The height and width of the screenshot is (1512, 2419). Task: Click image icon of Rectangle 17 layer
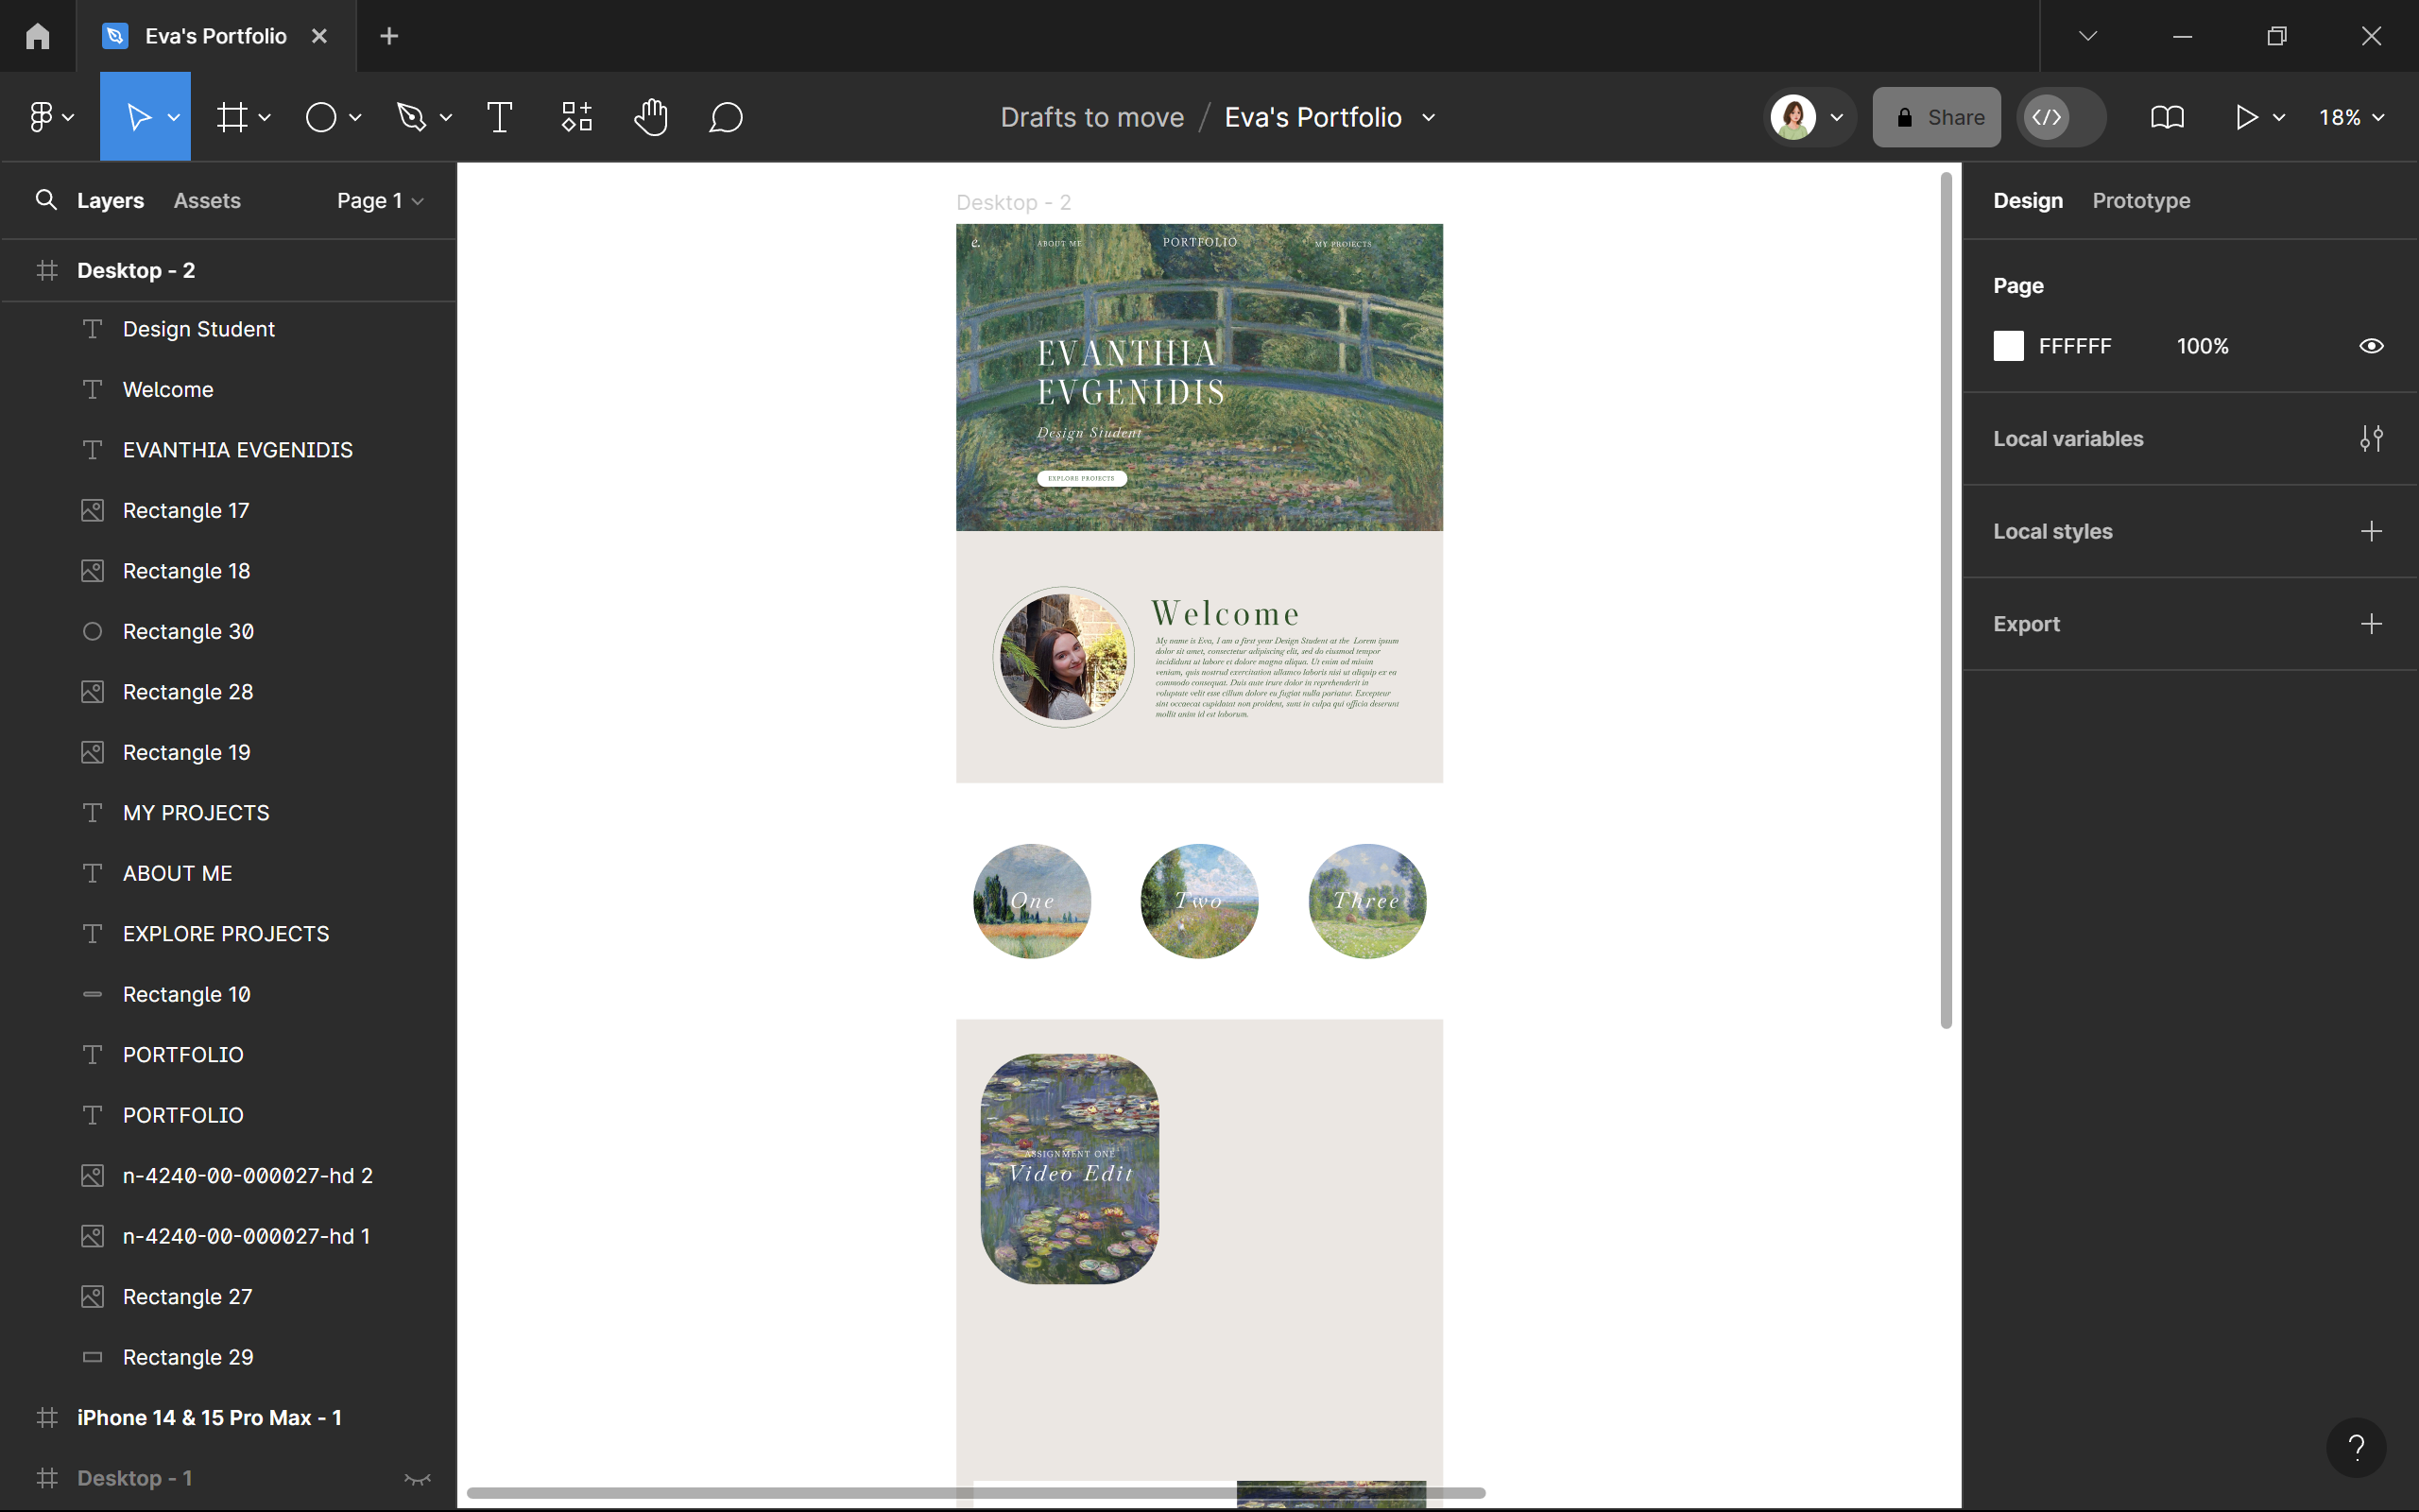click(92, 510)
